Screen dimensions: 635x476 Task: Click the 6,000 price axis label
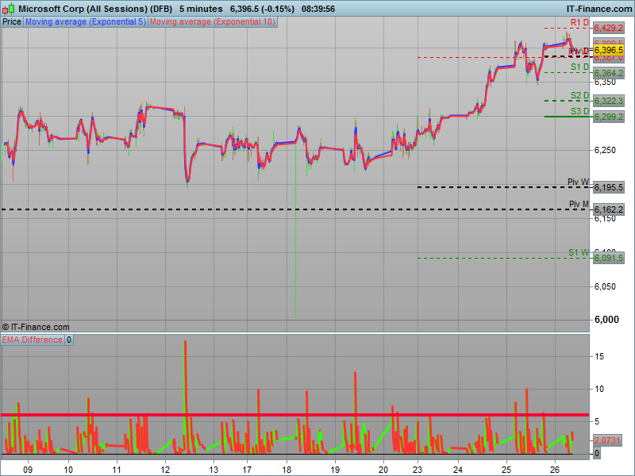coord(606,320)
